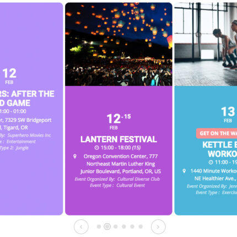This screenshot has height=237, width=237.
Task: Click the gym workout event photo
Action: (206, 44)
